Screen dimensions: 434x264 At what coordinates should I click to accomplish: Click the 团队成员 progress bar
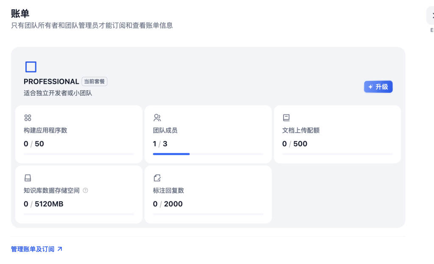coord(208,154)
